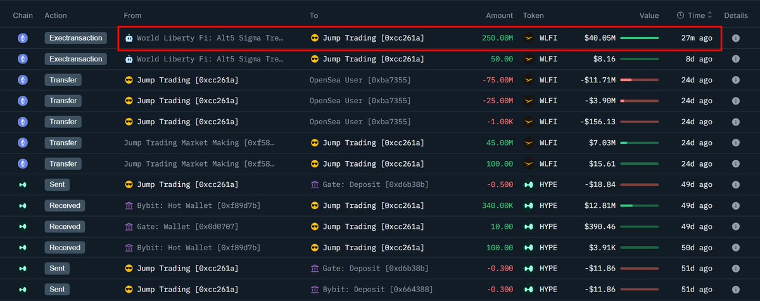Click HYPE token icon in the $390.46 row
760x301 pixels.
pyautogui.click(x=529, y=226)
